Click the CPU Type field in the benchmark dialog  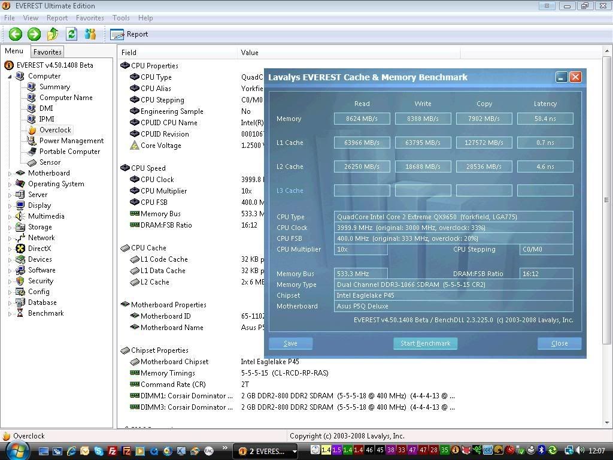(454, 217)
